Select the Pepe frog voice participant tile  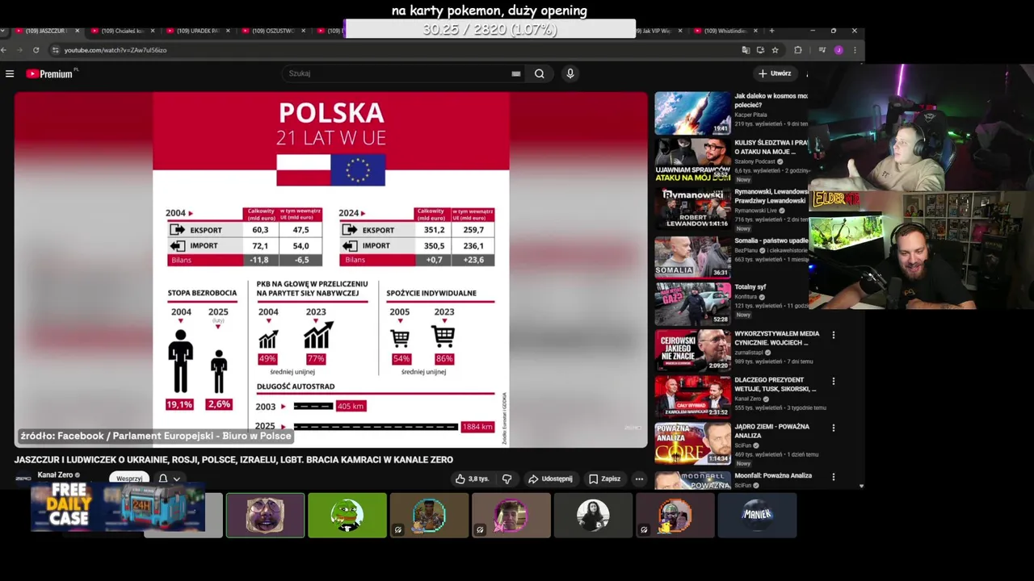pyautogui.click(x=347, y=515)
